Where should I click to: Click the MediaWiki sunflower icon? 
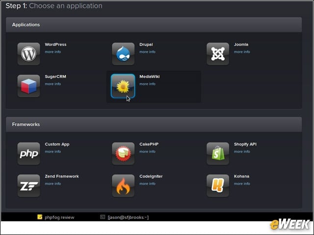pyautogui.click(x=123, y=86)
